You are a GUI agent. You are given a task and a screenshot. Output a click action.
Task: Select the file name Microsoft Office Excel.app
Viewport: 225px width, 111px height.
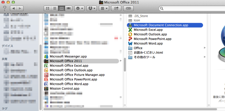tap(69, 66)
